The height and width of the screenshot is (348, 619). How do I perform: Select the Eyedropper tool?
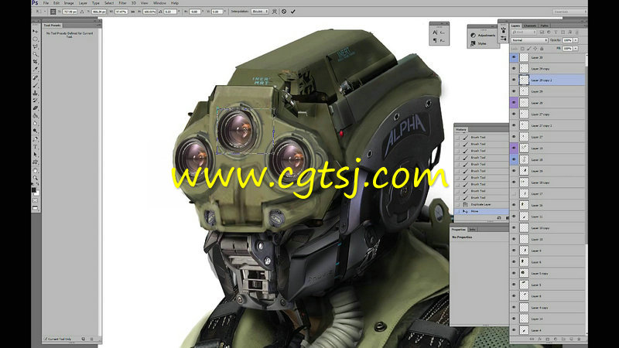click(x=36, y=70)
